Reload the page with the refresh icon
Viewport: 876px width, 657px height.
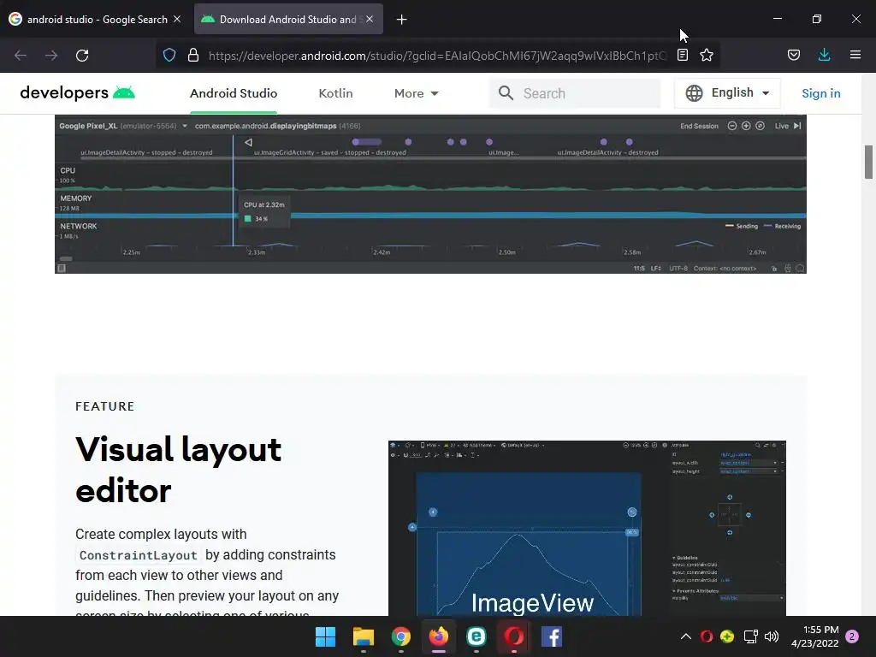pyautogui.click(x=82, y=56)
